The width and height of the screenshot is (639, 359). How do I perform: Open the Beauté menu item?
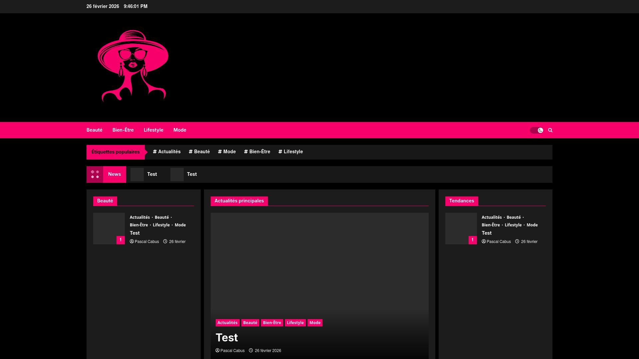point(95,130)
